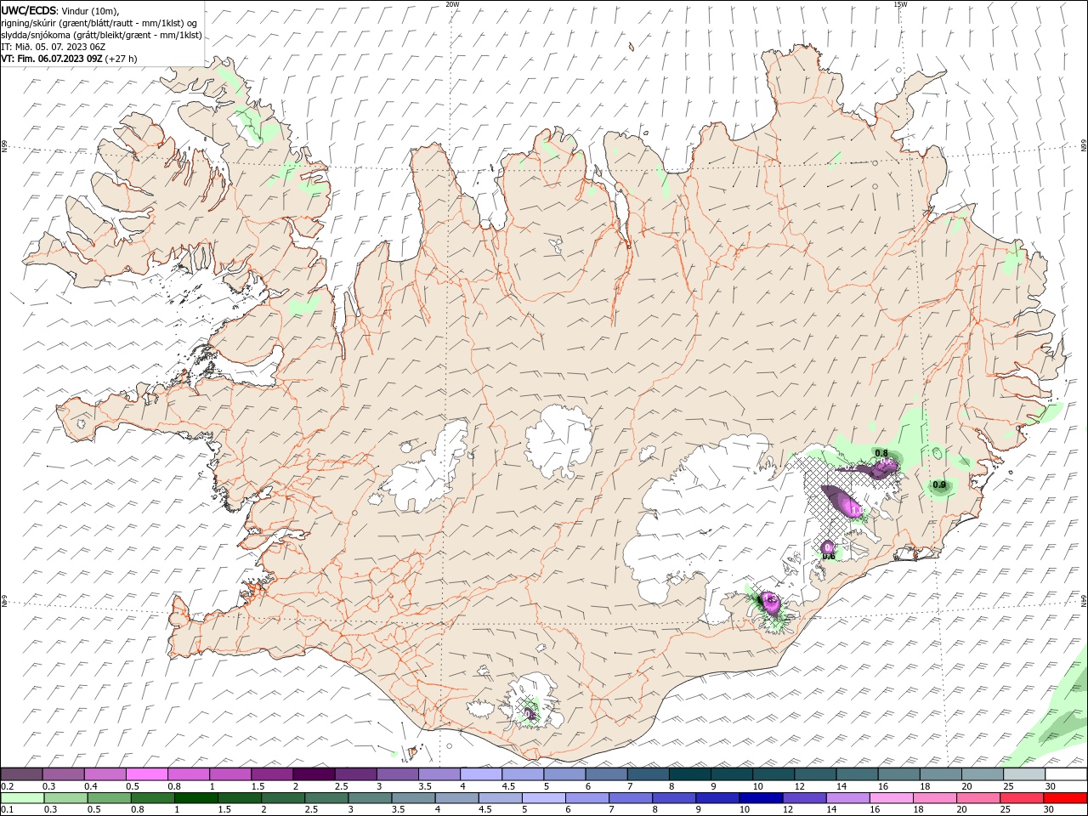Viewport: 1088px width, 816px height.
Task: Click the 'slydda/snjókoma' legend description line
Action: coord(101,35)
